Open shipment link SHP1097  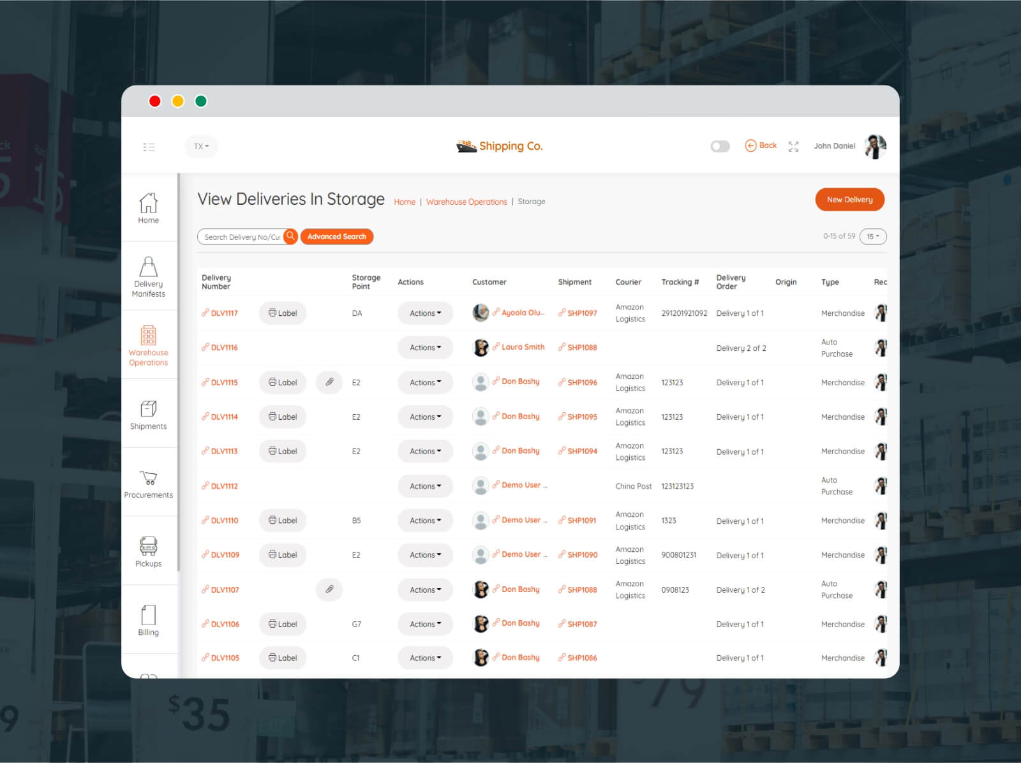(x=578, y=313)
